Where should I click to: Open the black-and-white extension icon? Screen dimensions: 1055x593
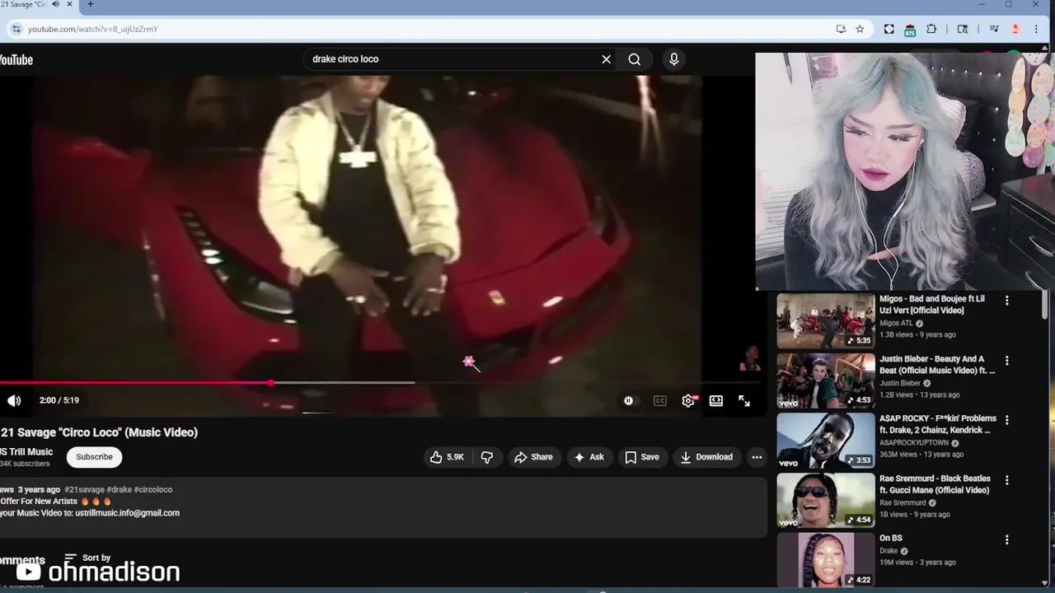[889, 29]
